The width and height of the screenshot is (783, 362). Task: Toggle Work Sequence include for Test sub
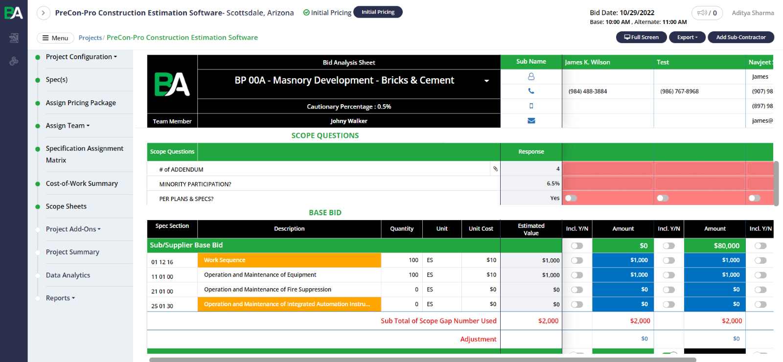[668, 260]
